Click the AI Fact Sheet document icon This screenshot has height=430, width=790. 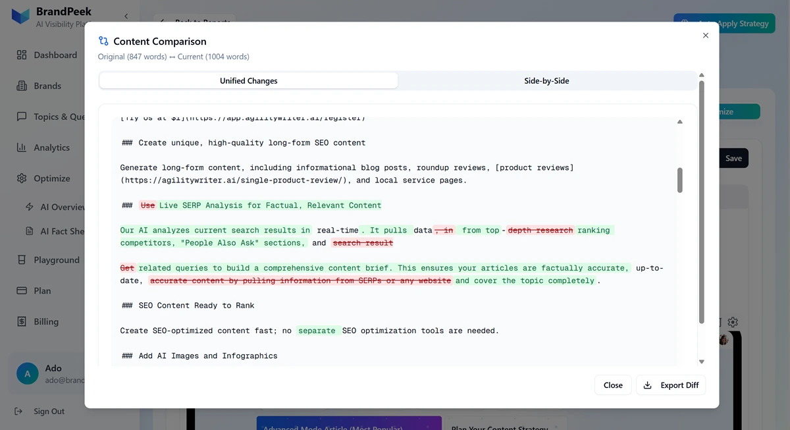[29, 231]
